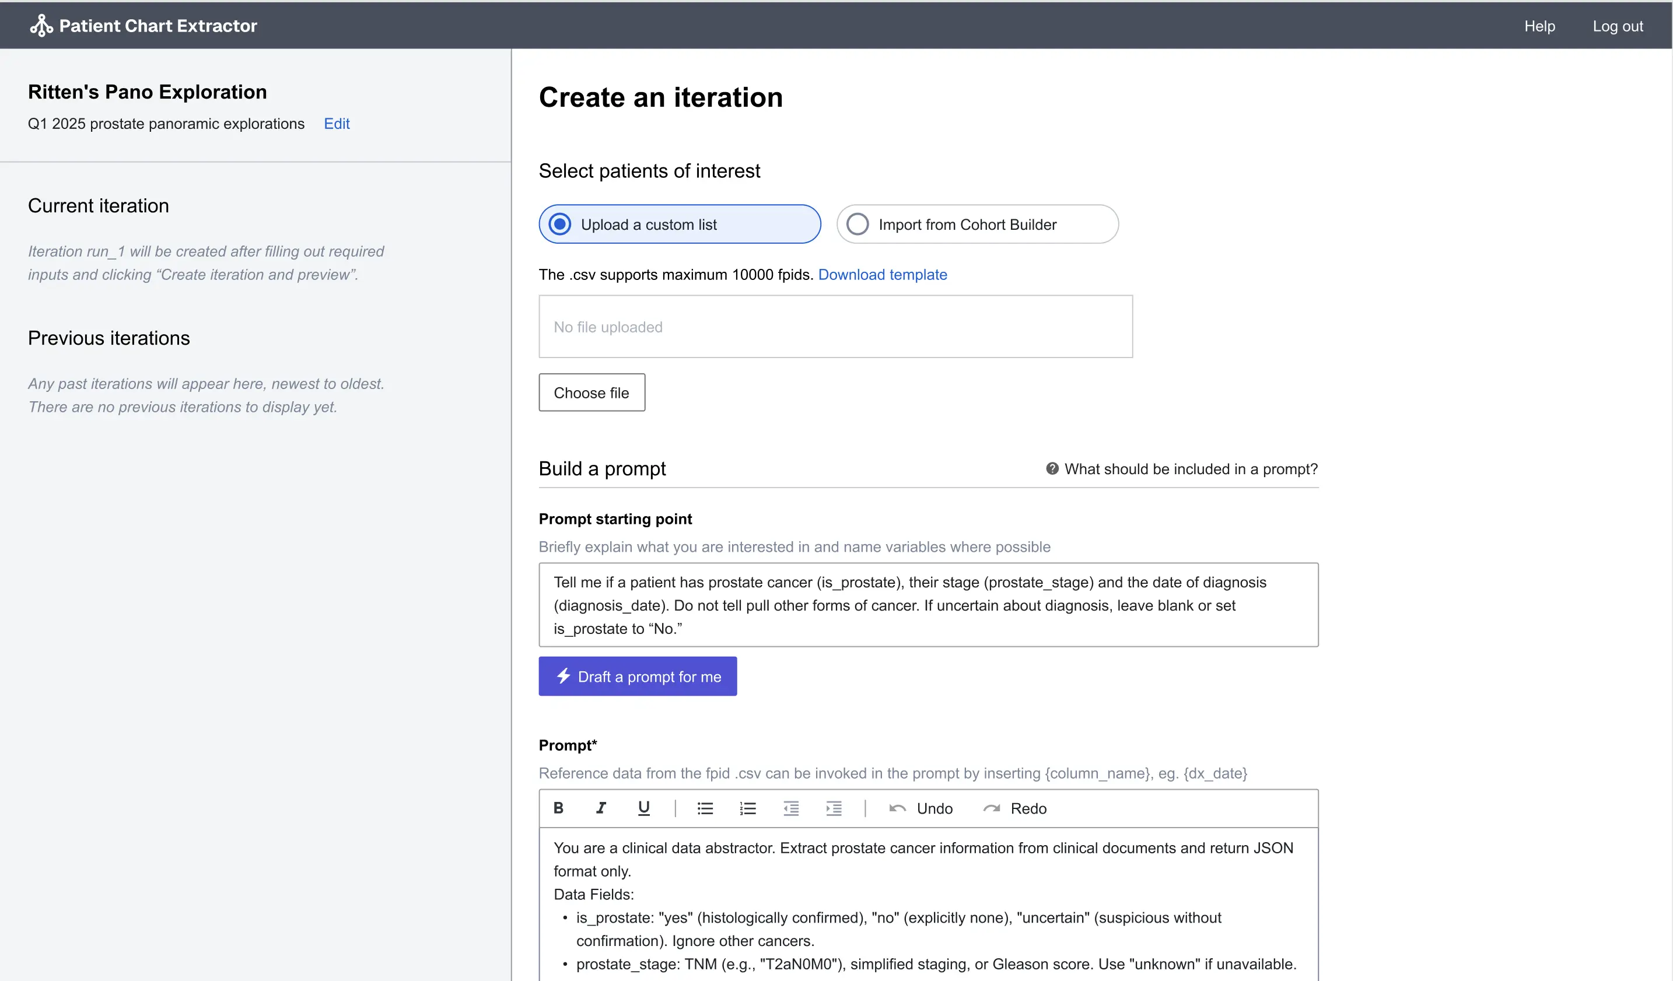Insert a bulleted list
This screenshot has width=1673, height=981.
705,808
